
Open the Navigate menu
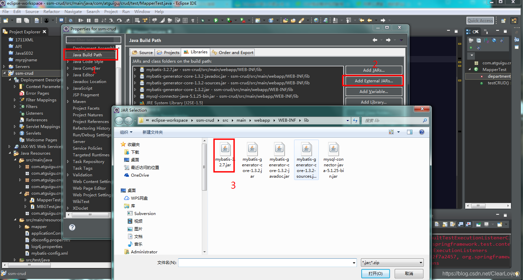pos(73,11)
